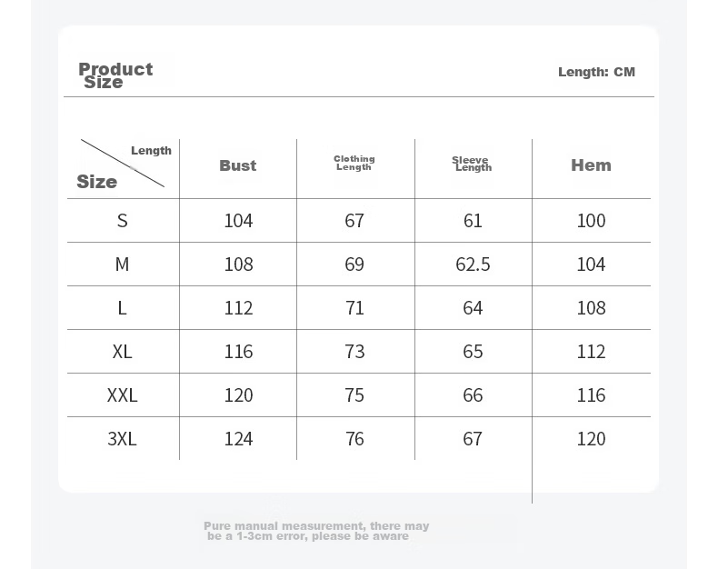Viewport: 718px width, 569px height.
Task: Click the S size row label
Action: [123, 221]
